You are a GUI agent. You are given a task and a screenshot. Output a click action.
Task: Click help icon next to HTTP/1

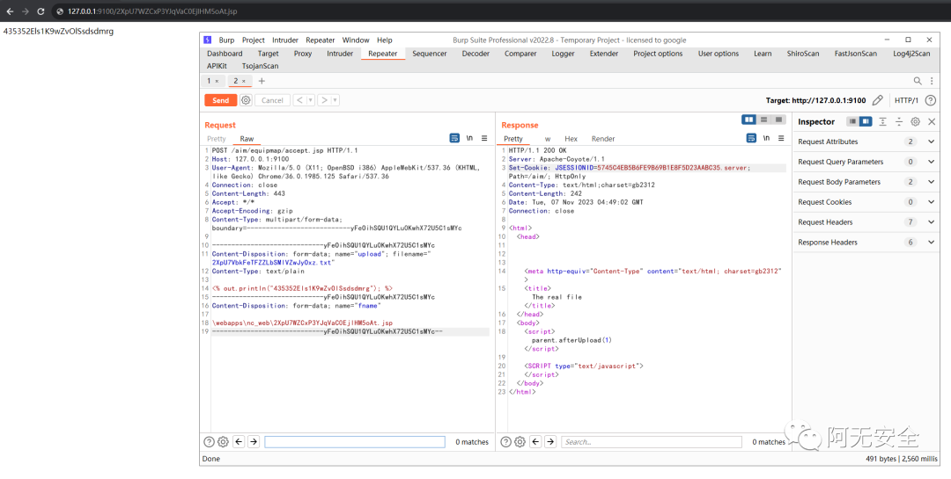coord(930,100)
